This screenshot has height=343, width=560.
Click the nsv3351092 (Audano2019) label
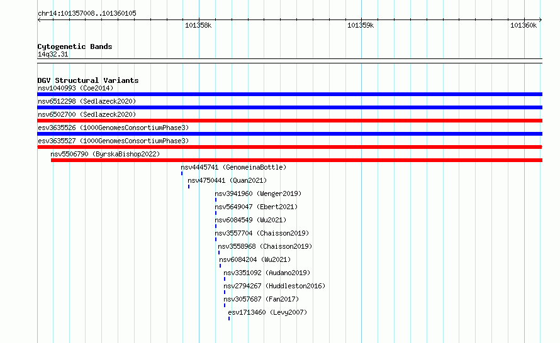tap(267, 273)
